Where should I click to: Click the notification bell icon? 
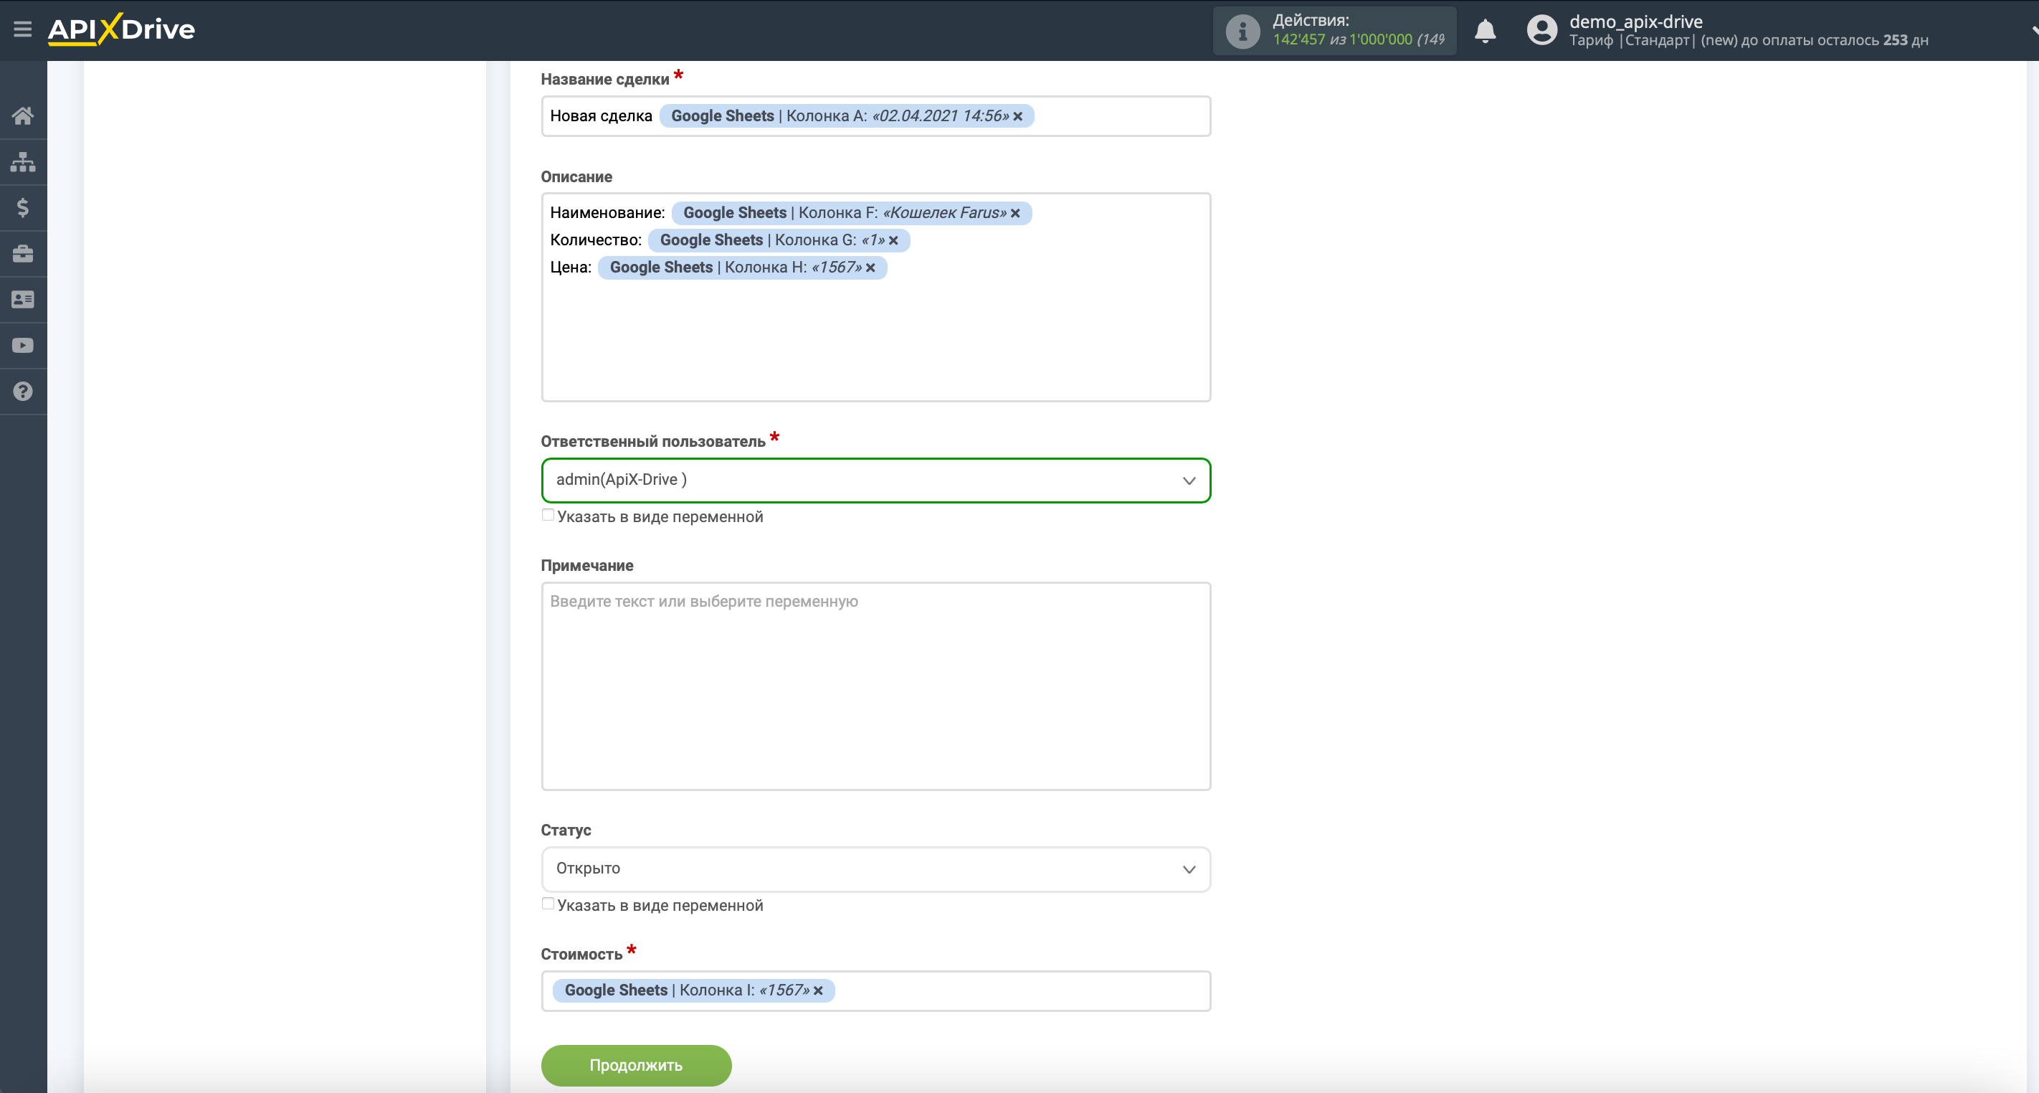[1486, 29]
